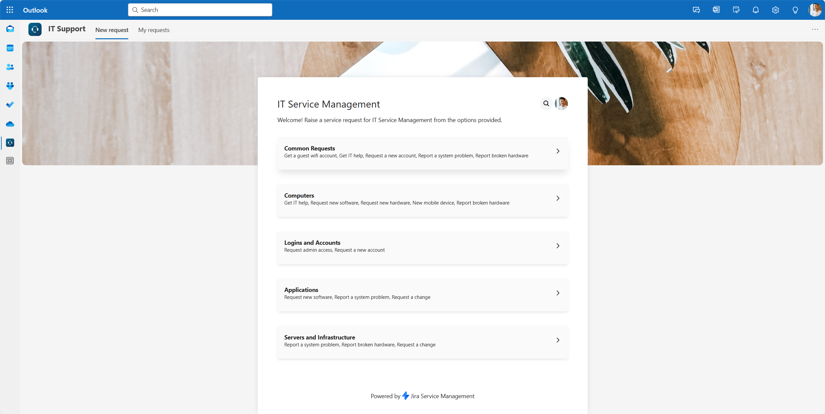This screenshot has height=414, width=825.
Task: Expand Computers chevron
Action: 558,198
